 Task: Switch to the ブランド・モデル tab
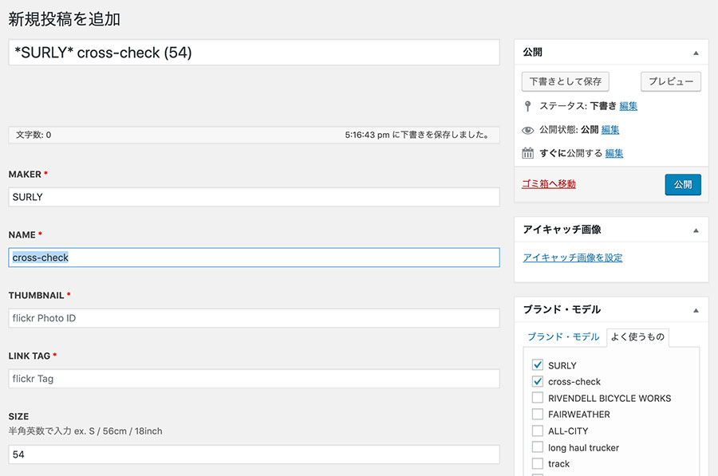pos(563,336)
